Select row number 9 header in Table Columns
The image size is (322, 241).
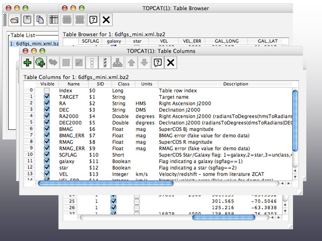pyautogui.click(x=30, y=148)
